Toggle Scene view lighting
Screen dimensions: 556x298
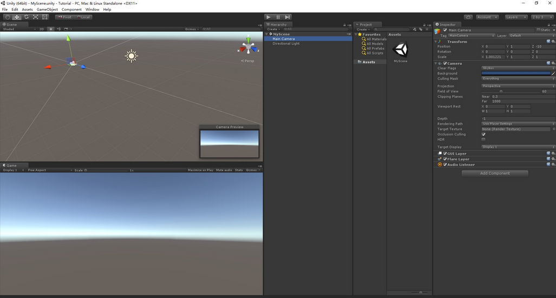point(51,29)
